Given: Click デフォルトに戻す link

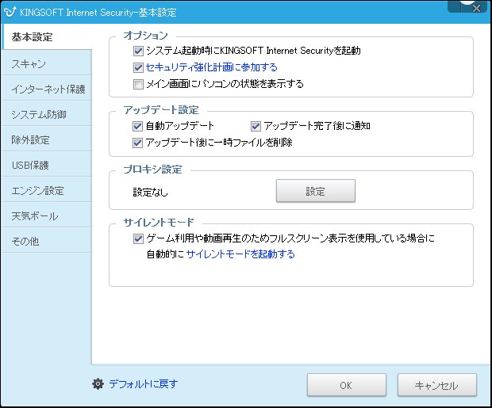Looking at the screenshot, I should point(144,384).
